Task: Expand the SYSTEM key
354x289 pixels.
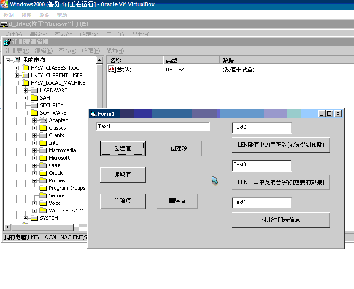Action: [x=26, y=218]
